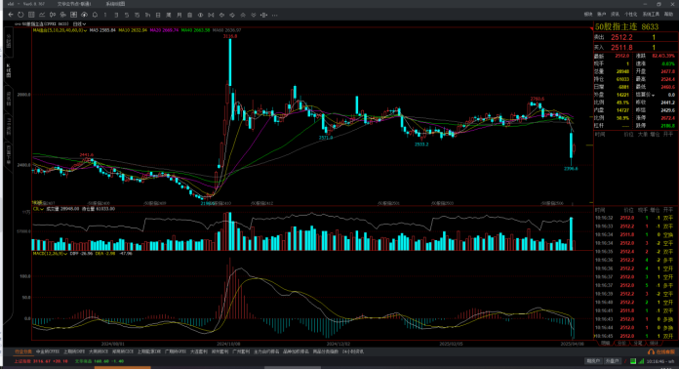
Task: Click the cloud upload toolbar icon
Action: pos(84,15)
